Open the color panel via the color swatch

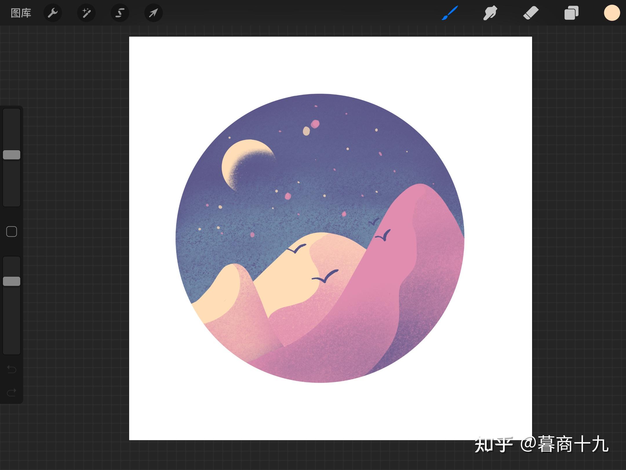pyautogui.click(x=612, y=13)
